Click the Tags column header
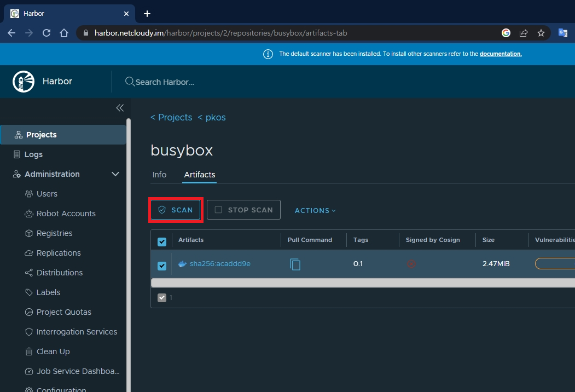The width and height of the screenshot is (575, 392). 361,240
